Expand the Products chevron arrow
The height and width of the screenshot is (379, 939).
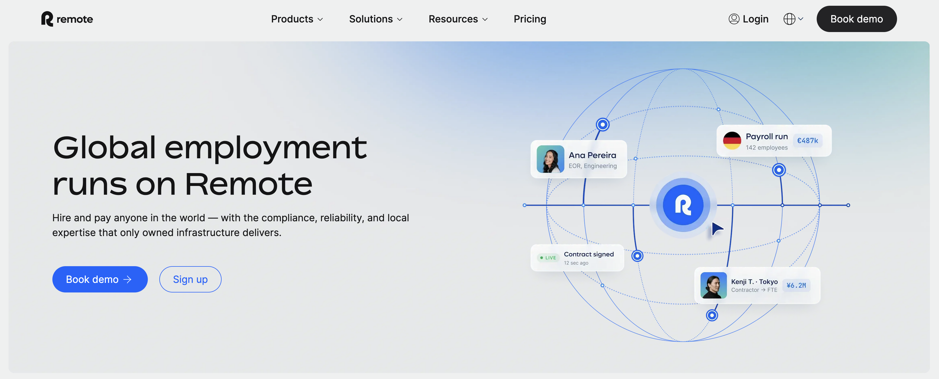tap(320, 19)
